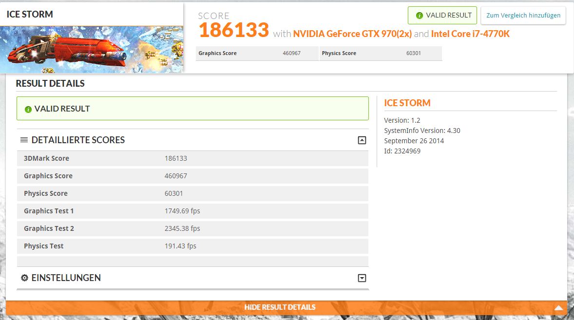574x320 pixels.
Task: Click the Id: 2324969 text
Action: [x=402, y=151]
